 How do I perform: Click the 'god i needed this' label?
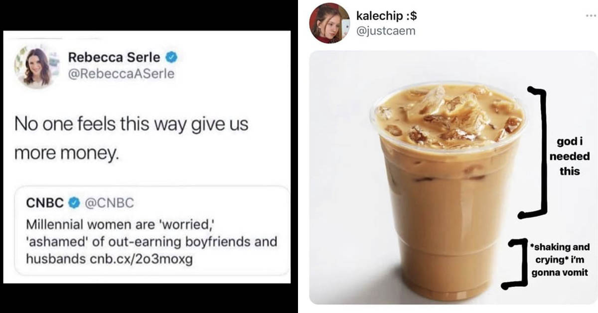pos(569,156)
